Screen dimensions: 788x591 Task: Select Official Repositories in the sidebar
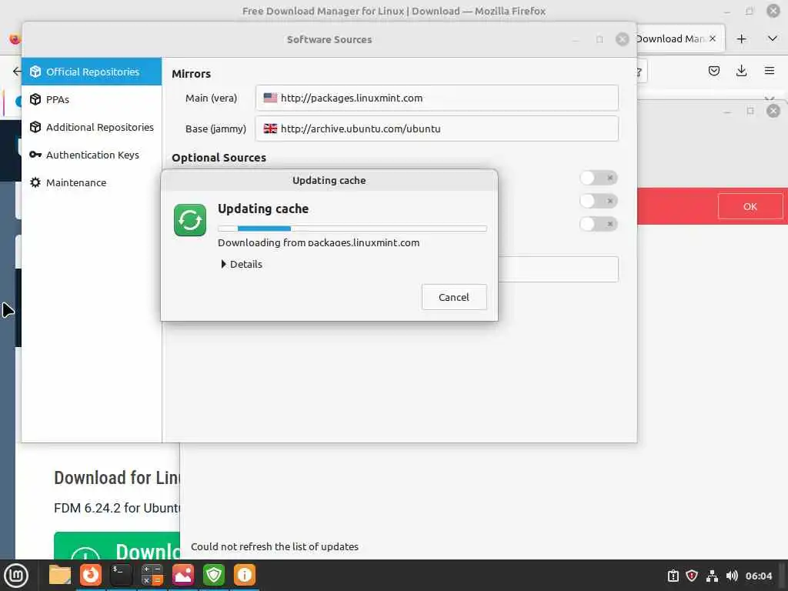pyautogui.click(x=92, y=72)
